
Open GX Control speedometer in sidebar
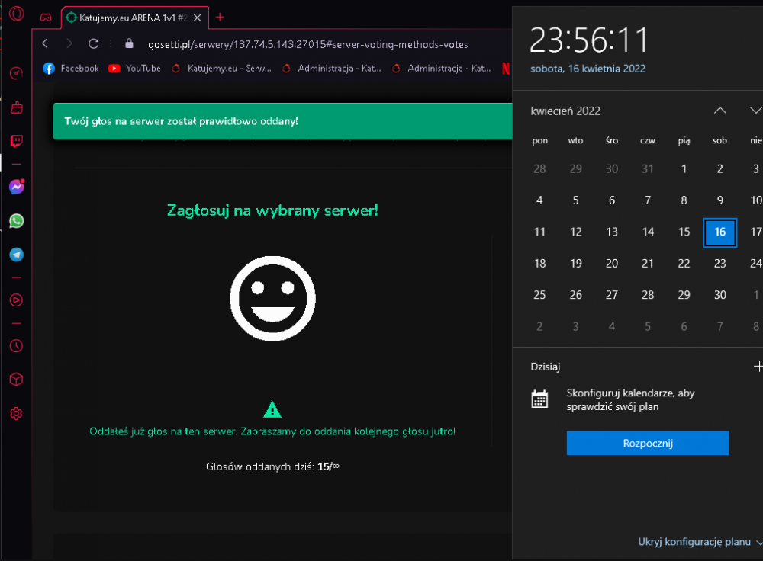point(16,73)
